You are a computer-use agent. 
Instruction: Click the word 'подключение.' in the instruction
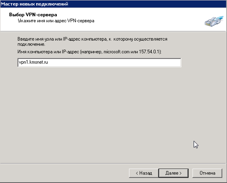pyautogui.click(x=31, y=44)
